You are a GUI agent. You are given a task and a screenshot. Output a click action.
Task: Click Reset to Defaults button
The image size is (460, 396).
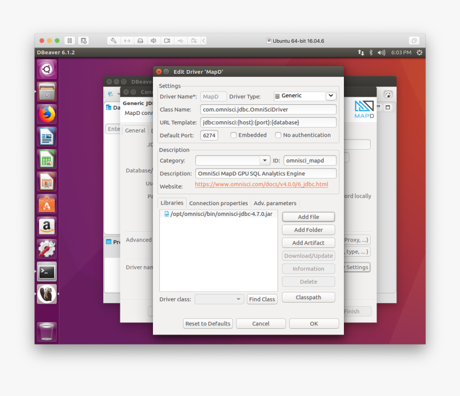click(208, 324)
